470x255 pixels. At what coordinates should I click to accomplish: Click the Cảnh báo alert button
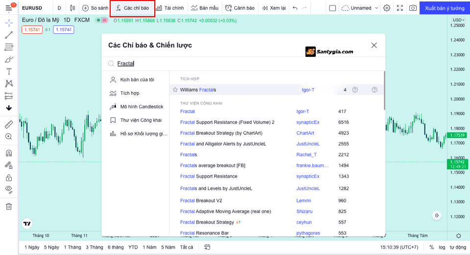pos(240,8)
